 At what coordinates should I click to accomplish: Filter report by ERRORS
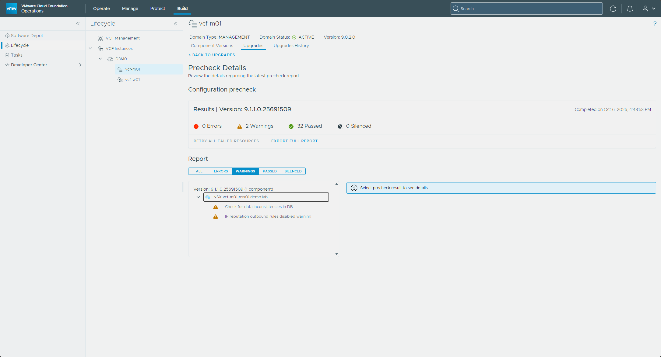[x=221, y=171]
